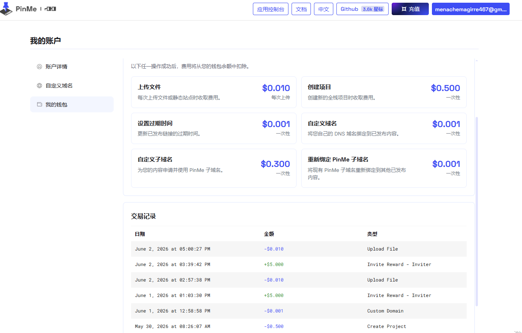Click the page scrollbar thumb
The height and width of the screenshot is (333, 522).
click(477, 211)
